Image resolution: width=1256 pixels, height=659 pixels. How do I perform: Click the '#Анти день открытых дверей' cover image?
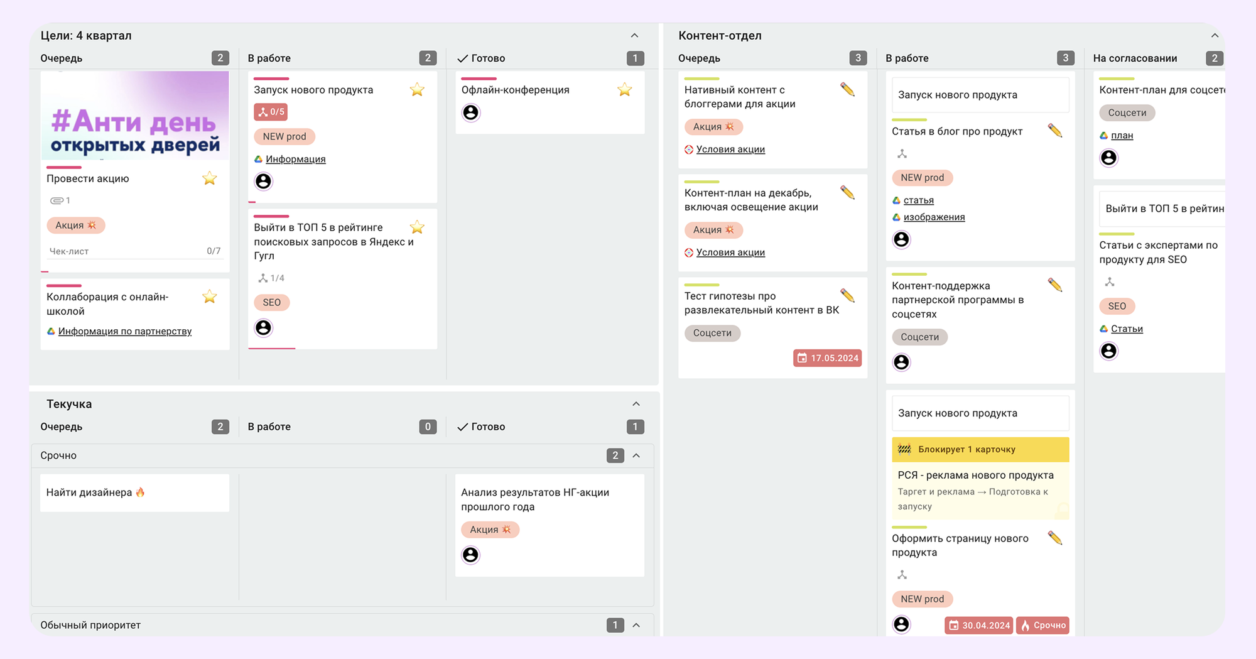click(x=134, y=116)
